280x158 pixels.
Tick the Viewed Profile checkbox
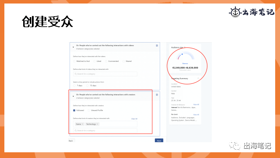[89, 110]
